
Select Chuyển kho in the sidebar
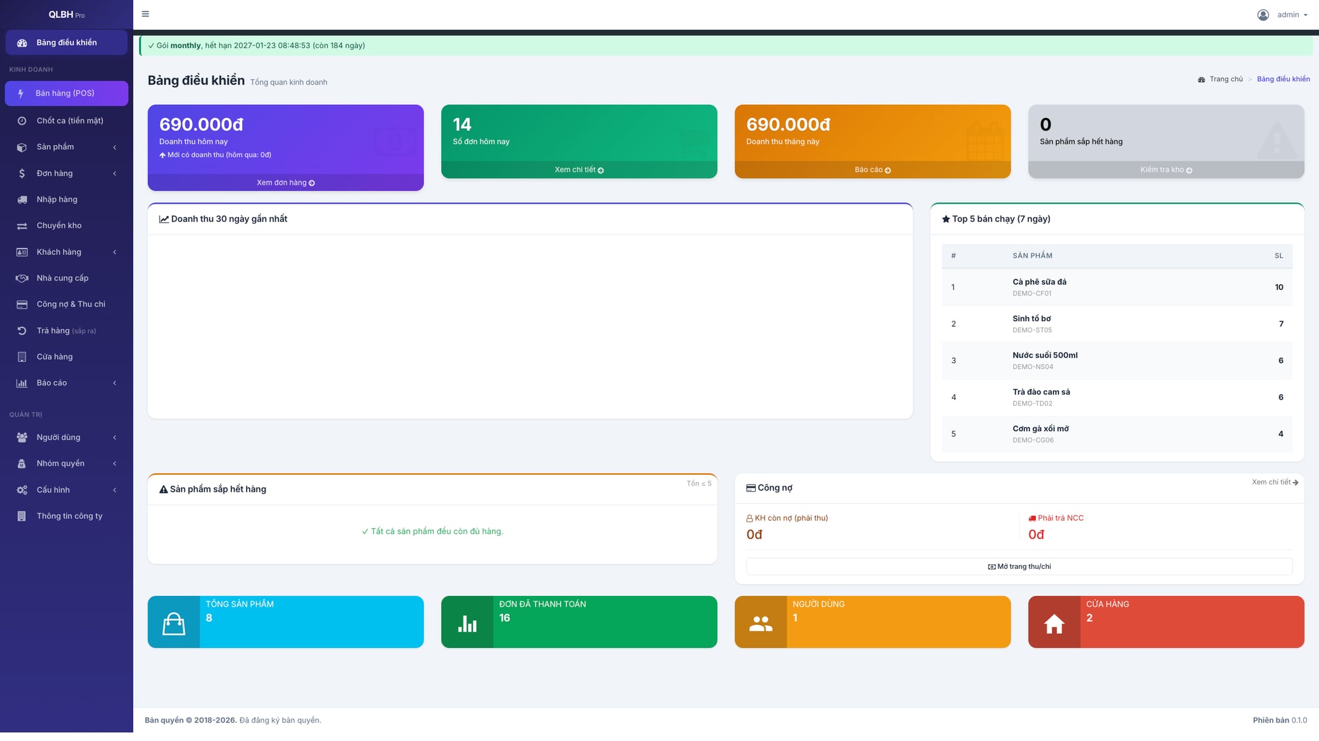pos(67,225)
